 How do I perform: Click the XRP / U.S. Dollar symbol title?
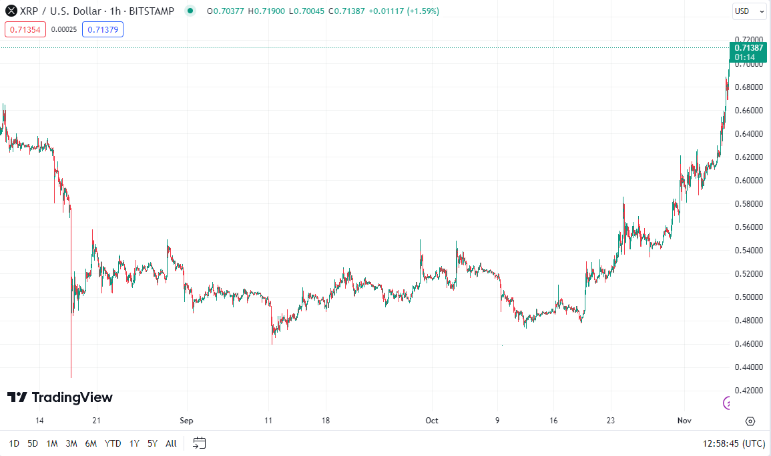[x=60, y=11]
